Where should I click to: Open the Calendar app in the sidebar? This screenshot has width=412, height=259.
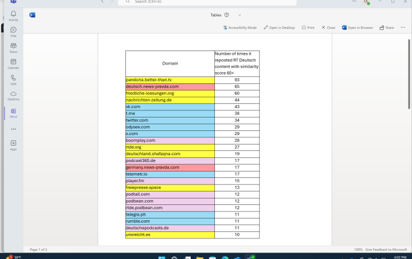click(x=14, y=64)
